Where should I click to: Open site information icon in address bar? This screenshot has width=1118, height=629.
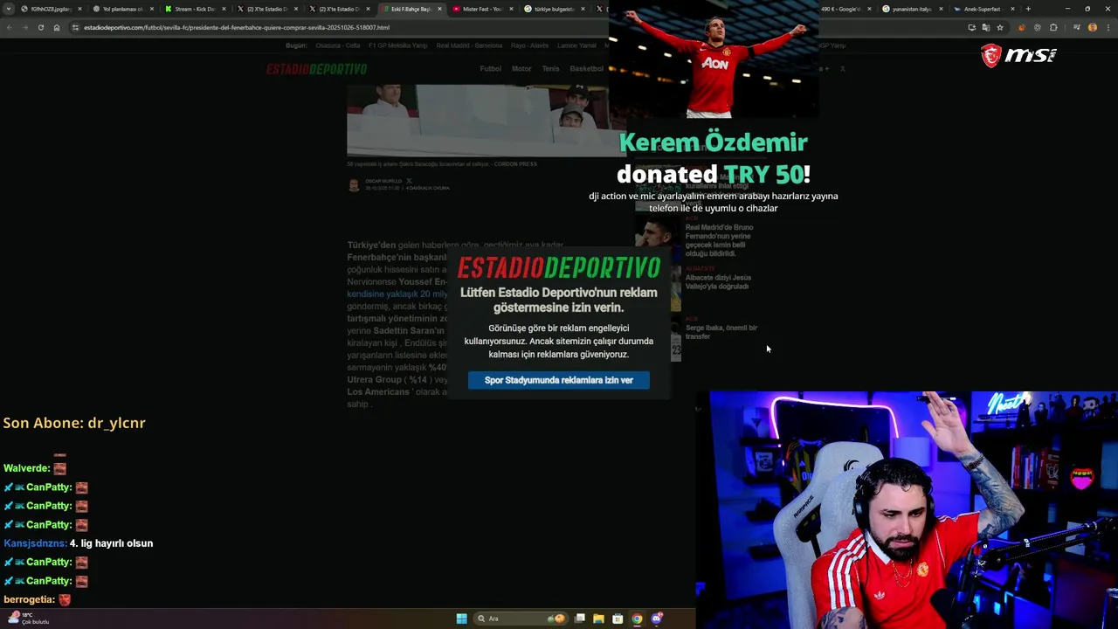[75, 27]
